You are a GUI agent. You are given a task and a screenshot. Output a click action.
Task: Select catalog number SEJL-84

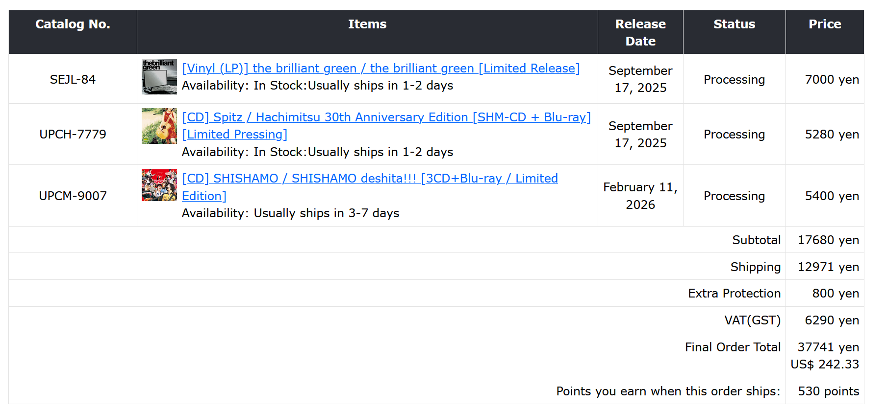pos(73,79)
